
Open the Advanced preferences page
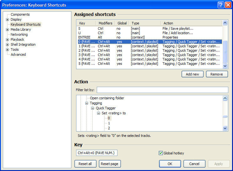pos(18,54)
